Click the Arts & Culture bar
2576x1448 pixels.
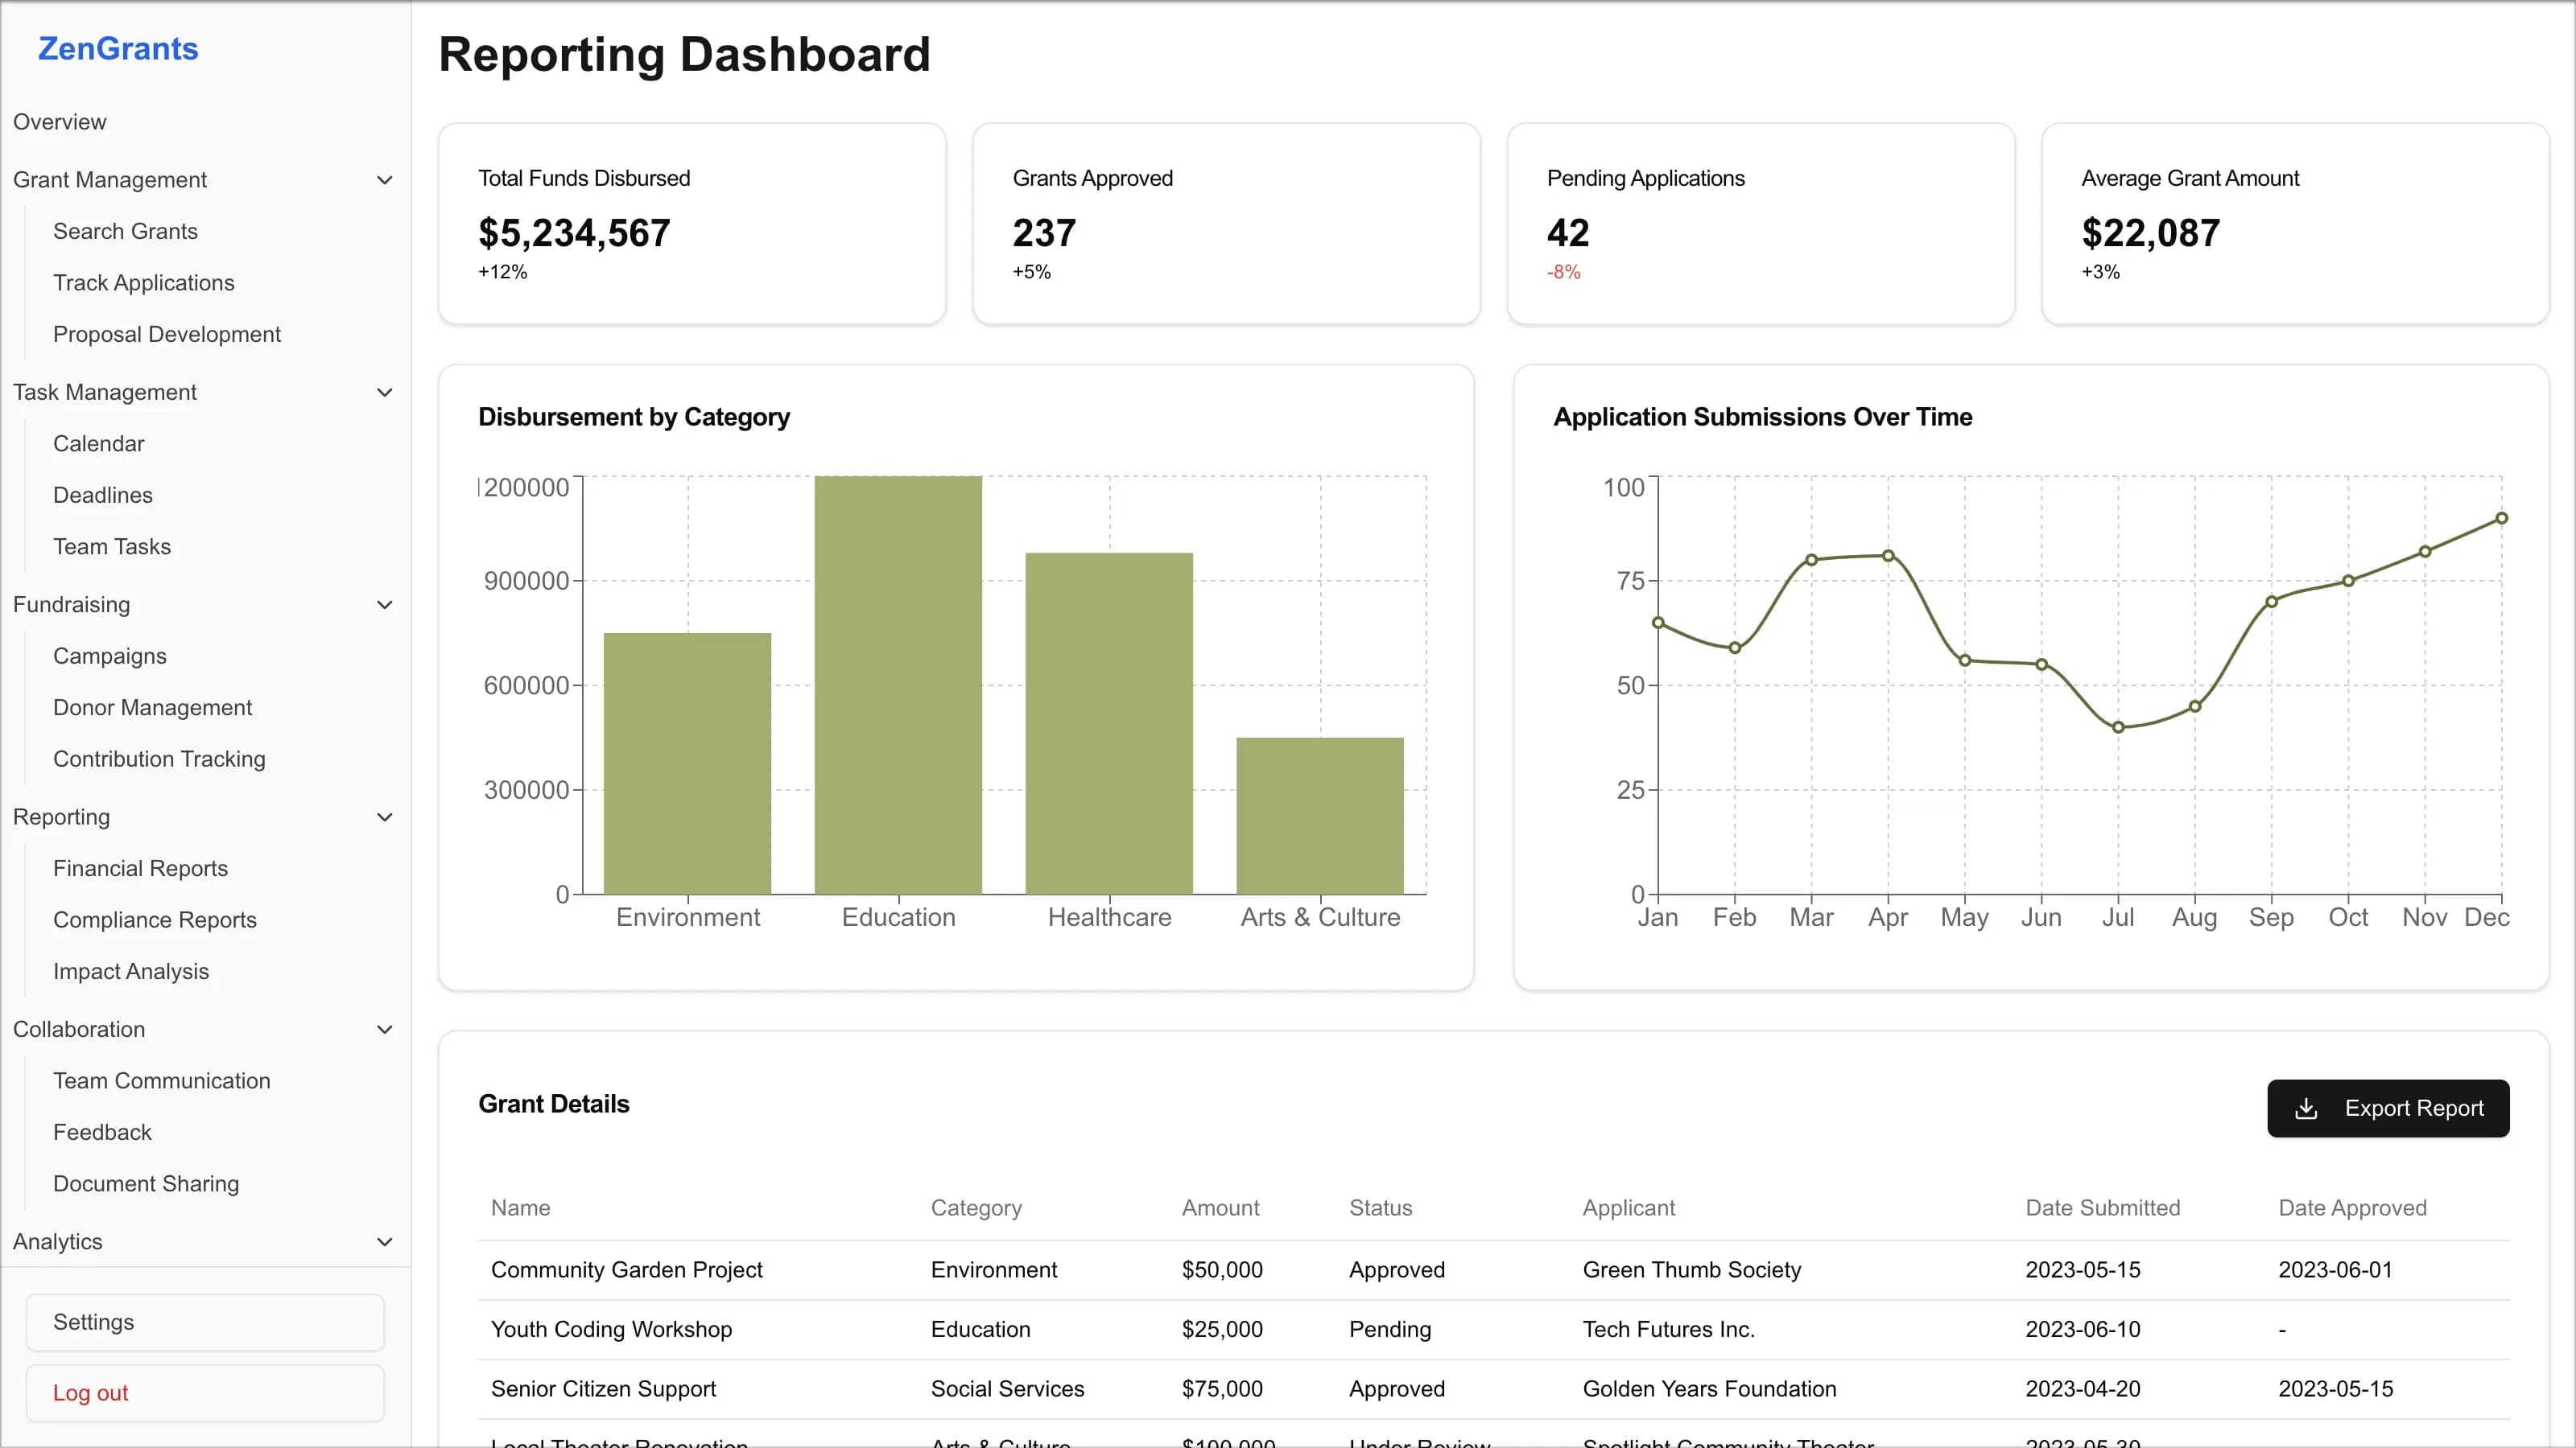tap(1320, 816)
